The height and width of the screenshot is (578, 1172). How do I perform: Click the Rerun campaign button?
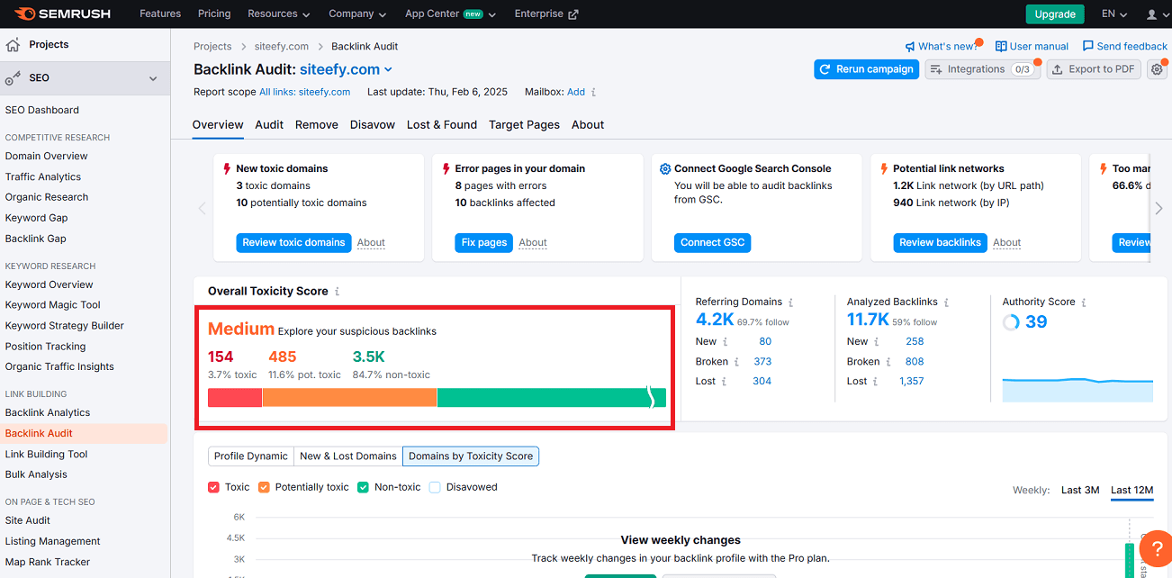866,68
